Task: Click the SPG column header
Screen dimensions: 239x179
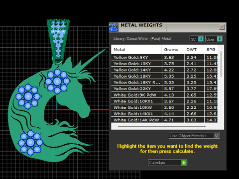Action: (211, 50)
